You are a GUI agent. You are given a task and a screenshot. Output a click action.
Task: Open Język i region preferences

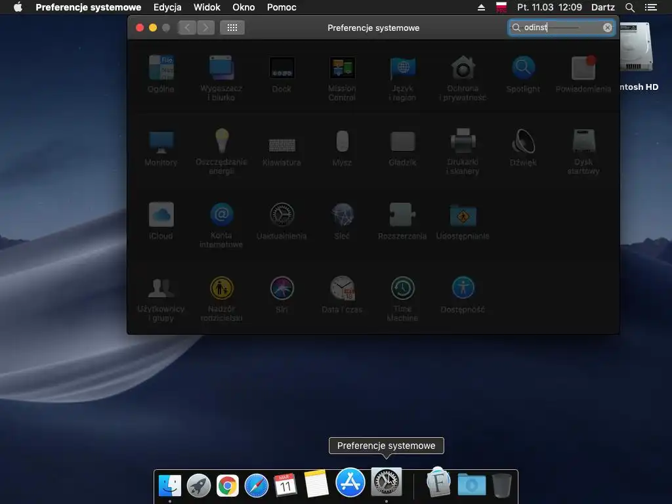[x=402, y=78]
